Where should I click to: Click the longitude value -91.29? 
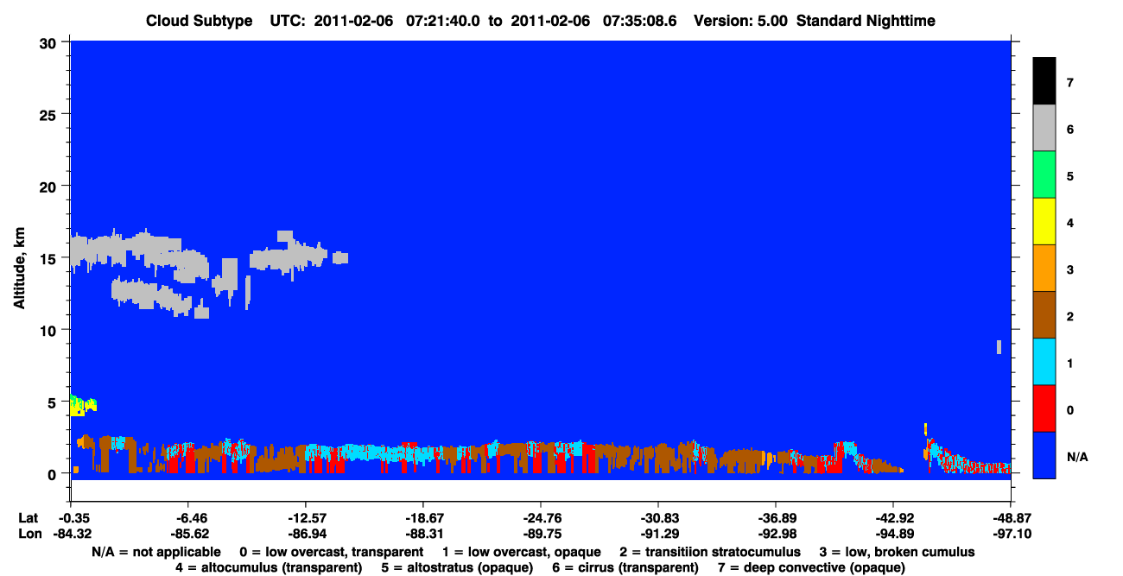(658, 534)
